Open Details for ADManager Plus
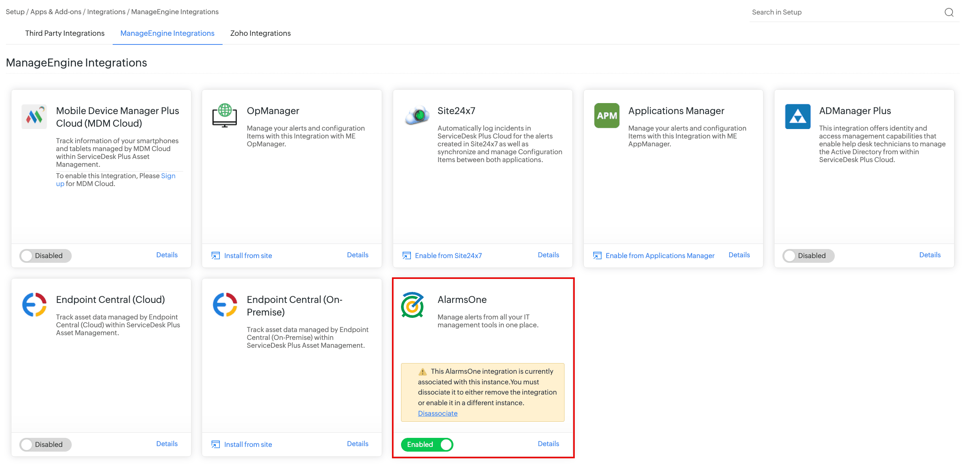The image size is (962, 465). pyautogui.click(x=930, y=255)
